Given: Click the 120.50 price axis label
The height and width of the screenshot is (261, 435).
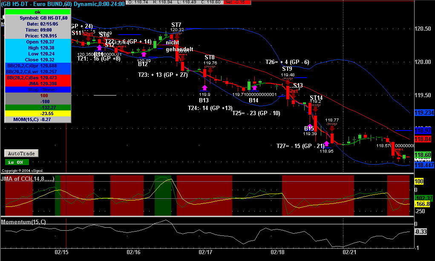Looking at the screenshot, I should 423,29.
